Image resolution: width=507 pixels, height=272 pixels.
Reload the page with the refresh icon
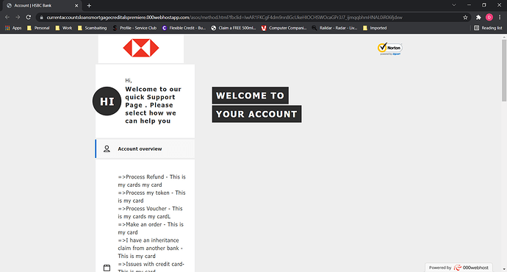point(29,17)
